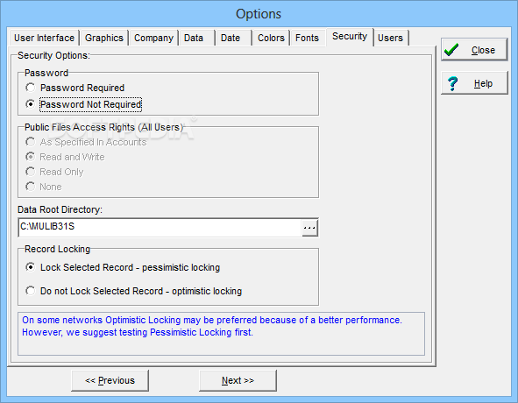Viewport: 518px width, 403px height.
Task: Go to the Next options page
Action: click(238, 380)
